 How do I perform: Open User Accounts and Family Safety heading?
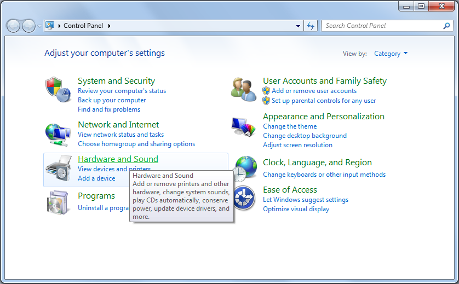click(x=325, y=81)
